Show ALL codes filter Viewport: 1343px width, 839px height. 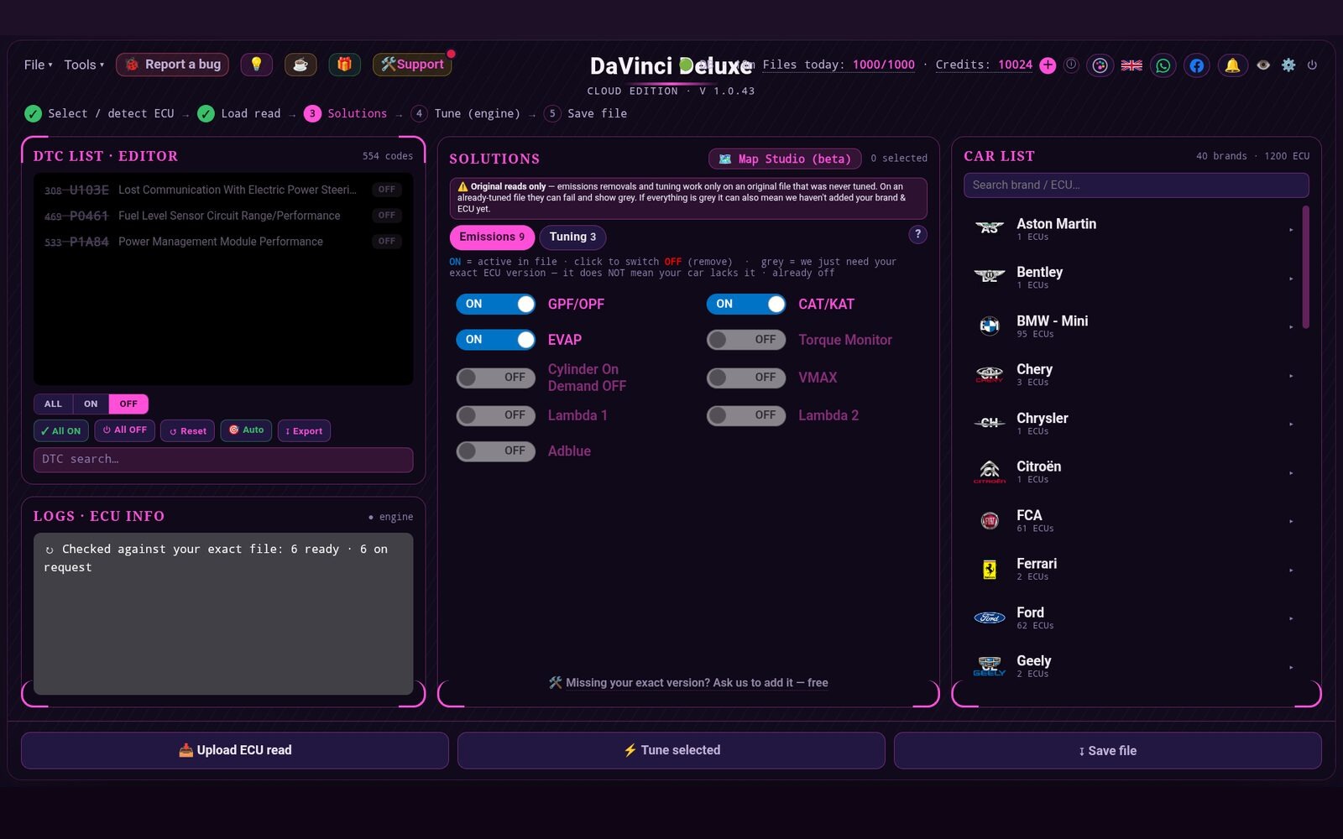(53, 404)
